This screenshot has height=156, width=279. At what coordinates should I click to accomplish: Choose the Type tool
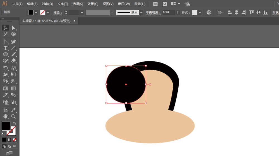point(5,48)
